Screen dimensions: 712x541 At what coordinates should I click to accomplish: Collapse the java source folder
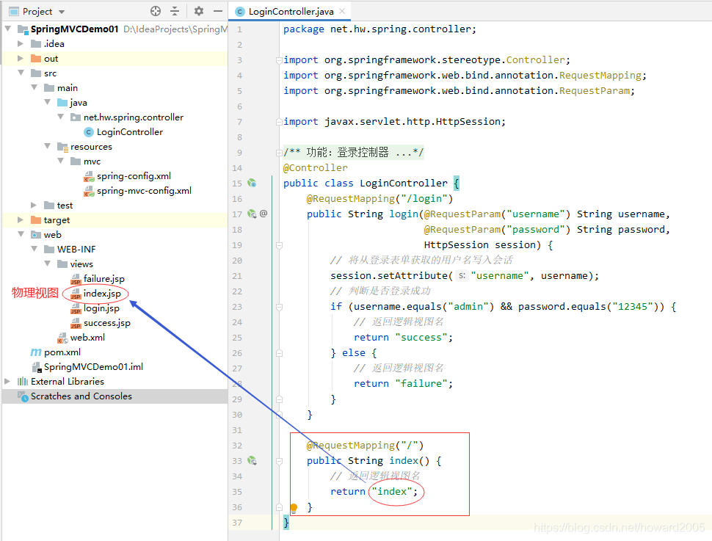click(47, 102)
